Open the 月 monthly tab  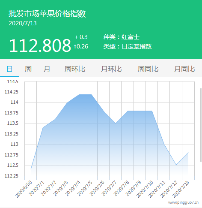coord(47,69)
